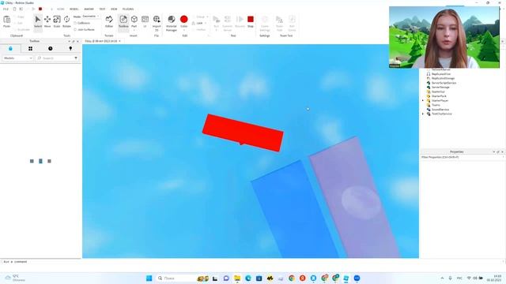Click the Toolbox search field
Viewport: 506px width, 284px height.
(x=55, y=58)
